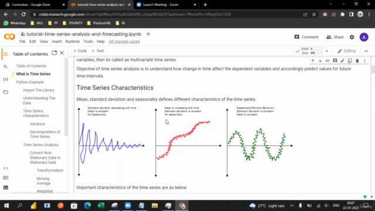This screenshot has height=211, width=375.
Task: Open the File menu
Action: tap(22, 42)
